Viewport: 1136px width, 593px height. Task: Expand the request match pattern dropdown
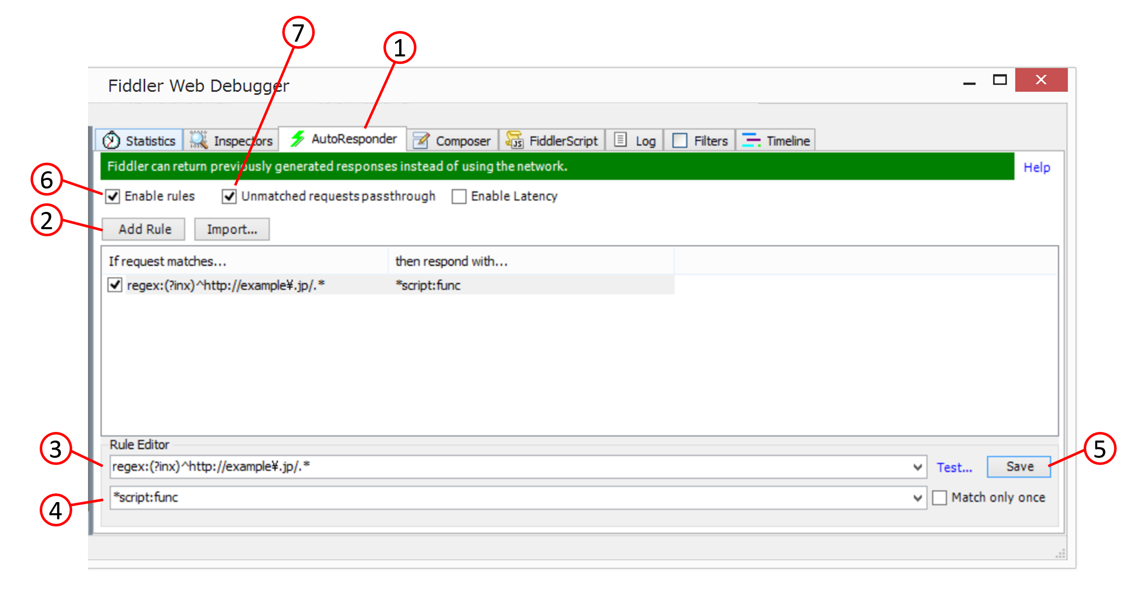click(917, 467)
